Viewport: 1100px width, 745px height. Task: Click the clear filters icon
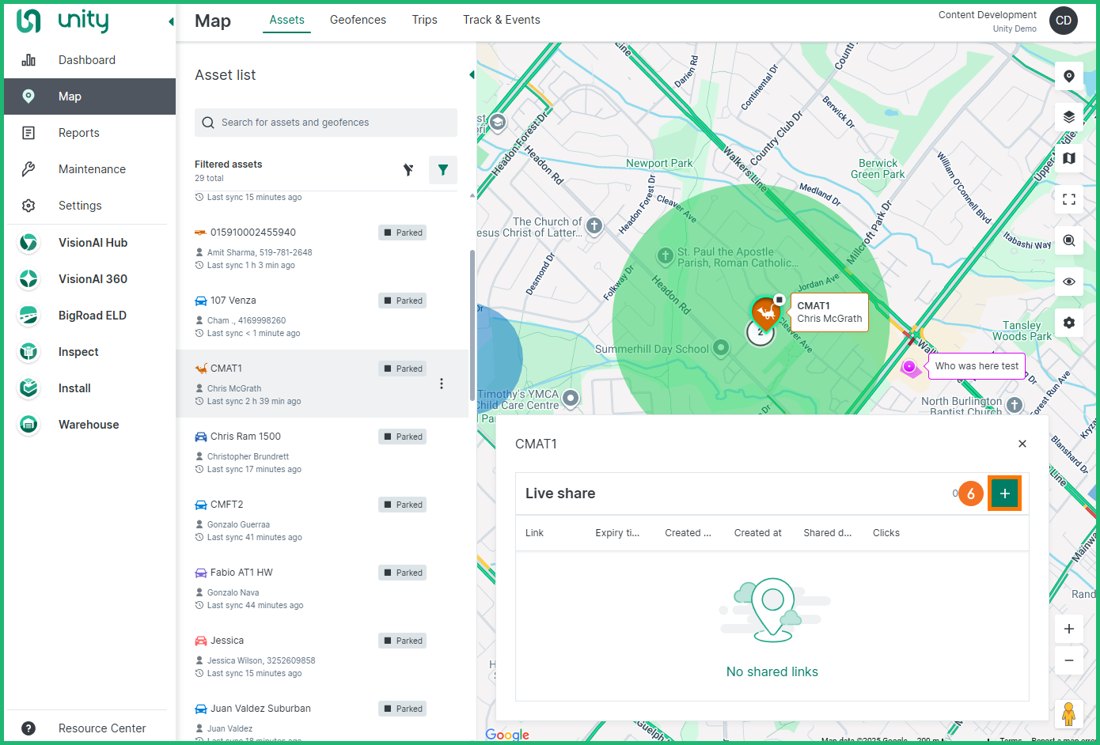(408, 170)
